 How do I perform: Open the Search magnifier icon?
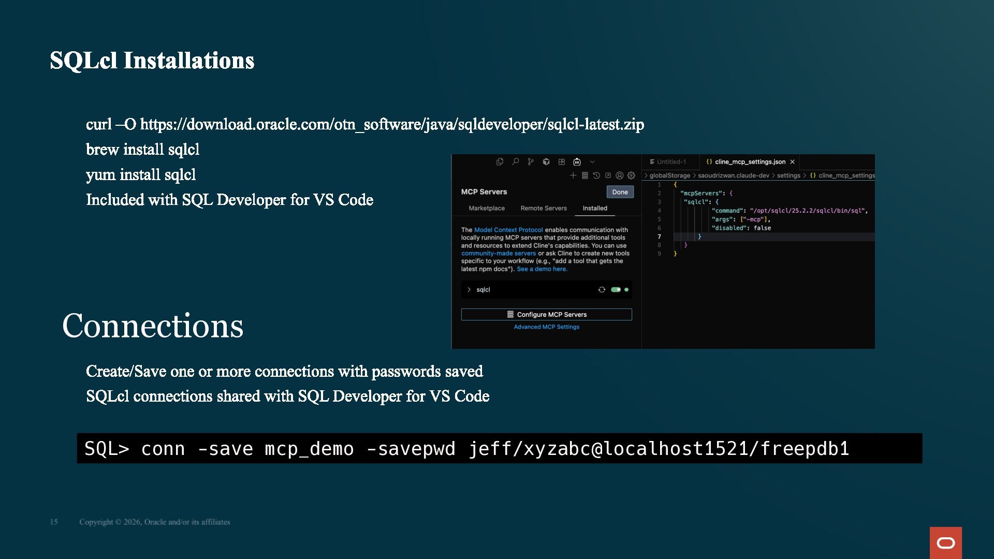515,161
